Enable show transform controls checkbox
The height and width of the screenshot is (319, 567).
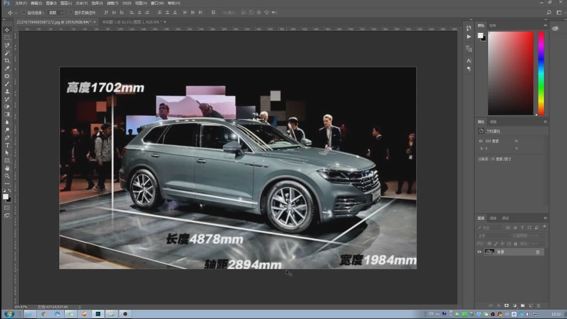point(70,12)
